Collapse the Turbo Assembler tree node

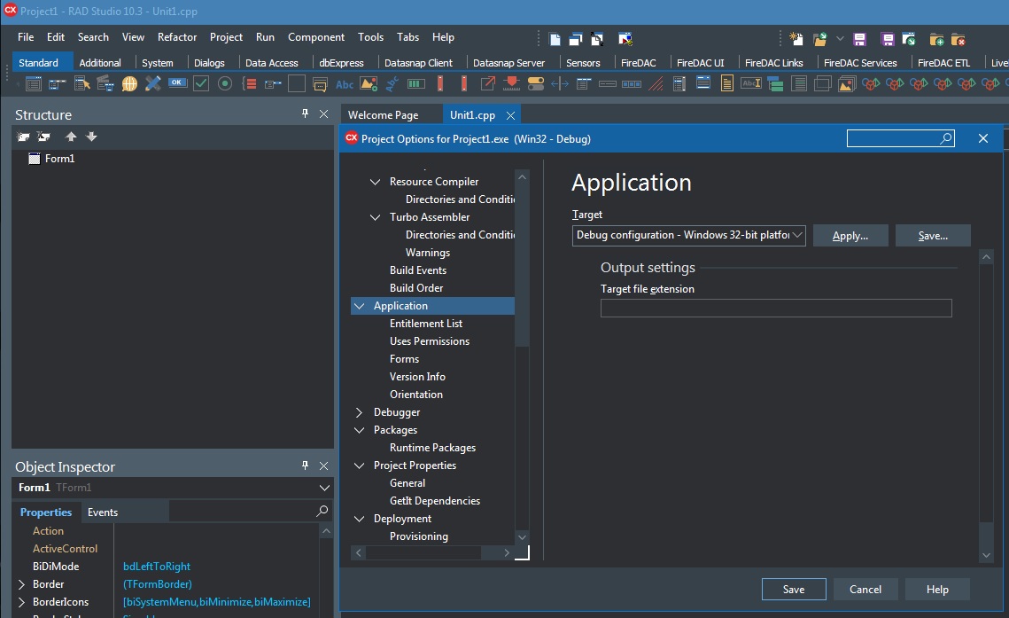coord(375,217)
